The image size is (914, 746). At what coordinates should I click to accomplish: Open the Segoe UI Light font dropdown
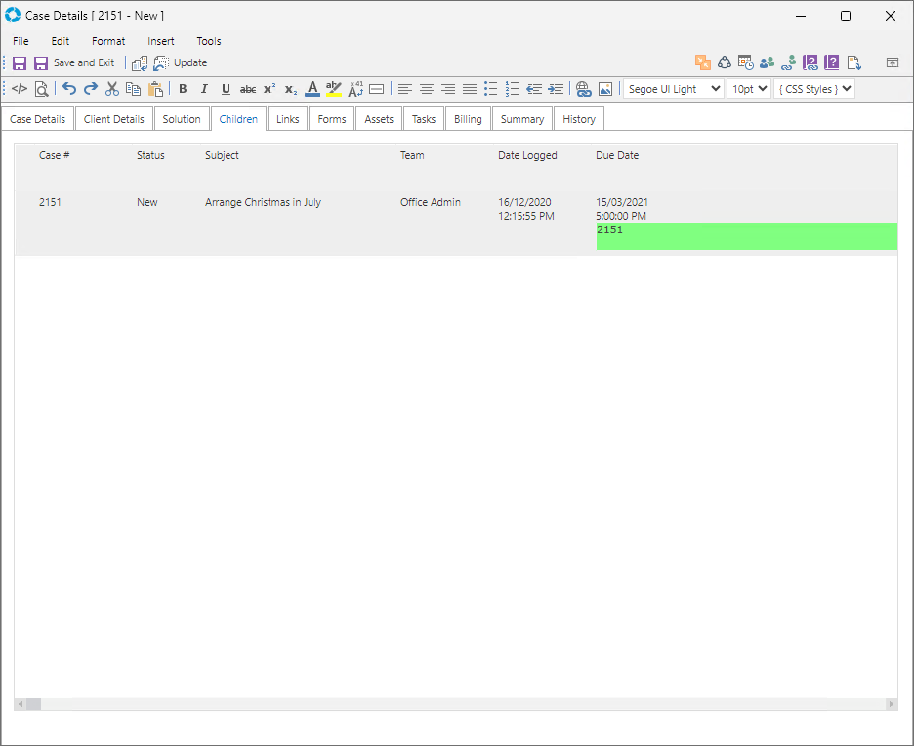[x=673, y=89]
